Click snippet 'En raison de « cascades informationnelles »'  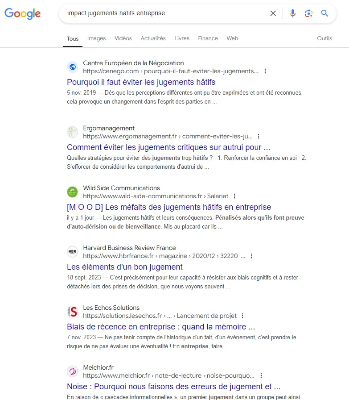click(x=183, y=397)
